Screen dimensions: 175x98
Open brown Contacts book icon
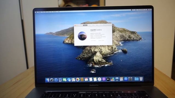click(x=82, y=79)
